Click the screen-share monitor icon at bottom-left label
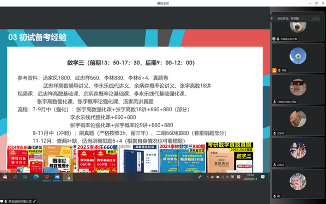Screen dimensions: 326x204 point(2,201)
